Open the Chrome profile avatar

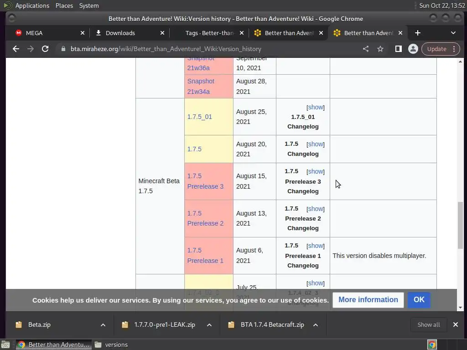coord(413,49)
